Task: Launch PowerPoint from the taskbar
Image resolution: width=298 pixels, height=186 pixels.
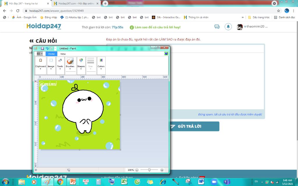Action: [72, 182]
